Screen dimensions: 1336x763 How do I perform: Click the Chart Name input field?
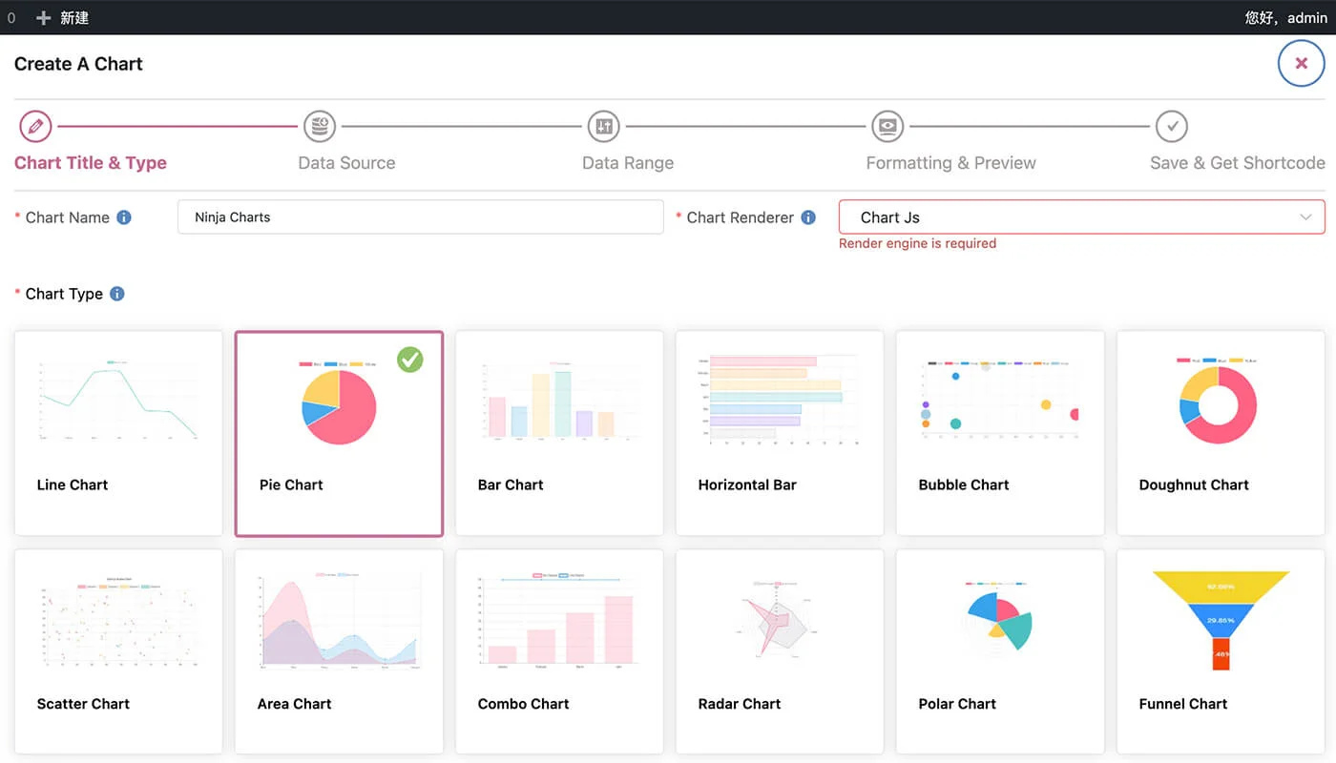pyautogui.click(x=420, y=217)
